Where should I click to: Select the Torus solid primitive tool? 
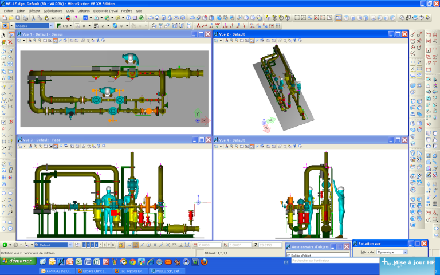tap(176, 18)
